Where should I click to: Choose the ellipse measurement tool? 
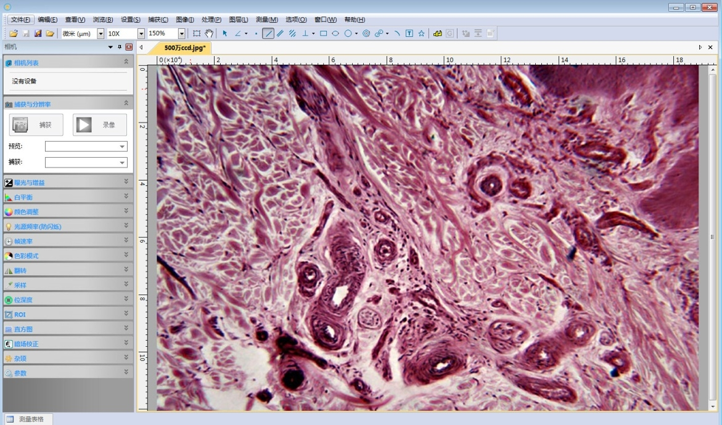coord(335,33)
